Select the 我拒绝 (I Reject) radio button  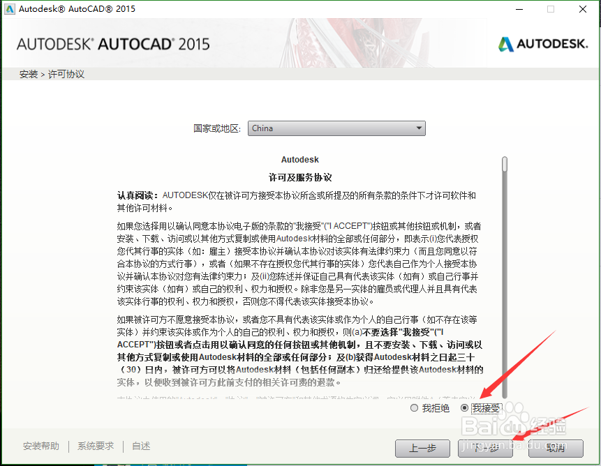[414, 408]
